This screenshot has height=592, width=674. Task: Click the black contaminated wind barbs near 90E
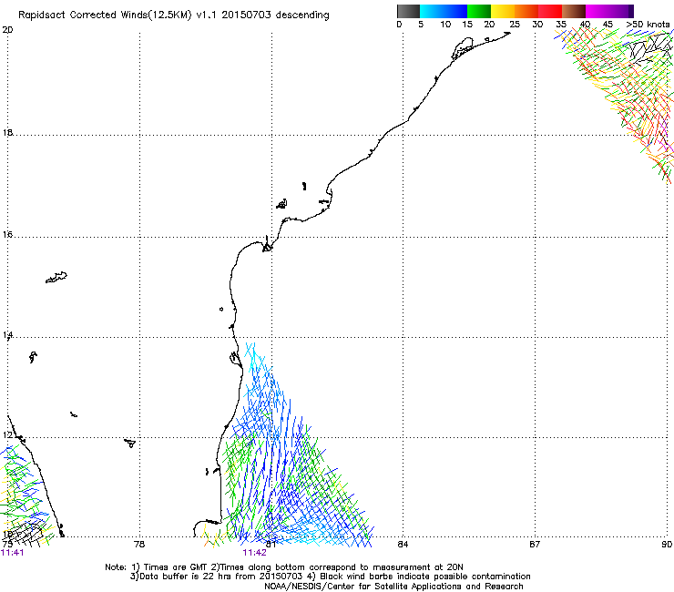pyautogui.click(x=650, y=48)
